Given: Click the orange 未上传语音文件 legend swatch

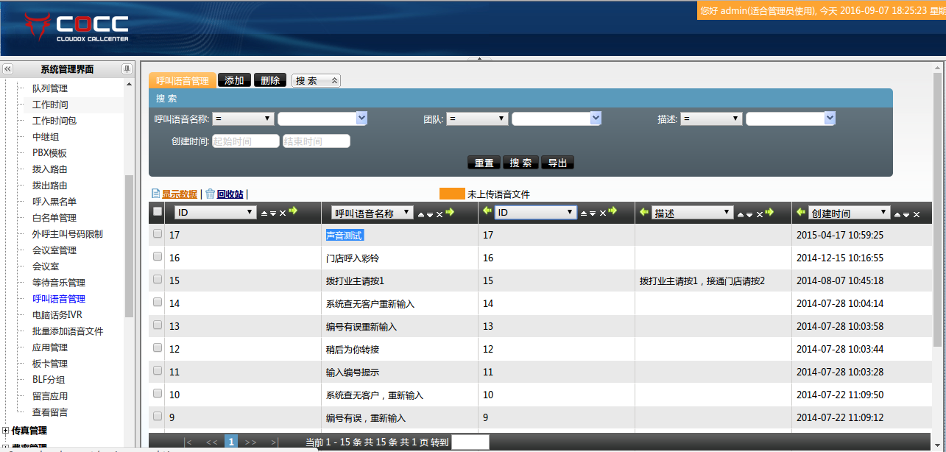Looking at the screenshot, I should (x=452, y=194).
